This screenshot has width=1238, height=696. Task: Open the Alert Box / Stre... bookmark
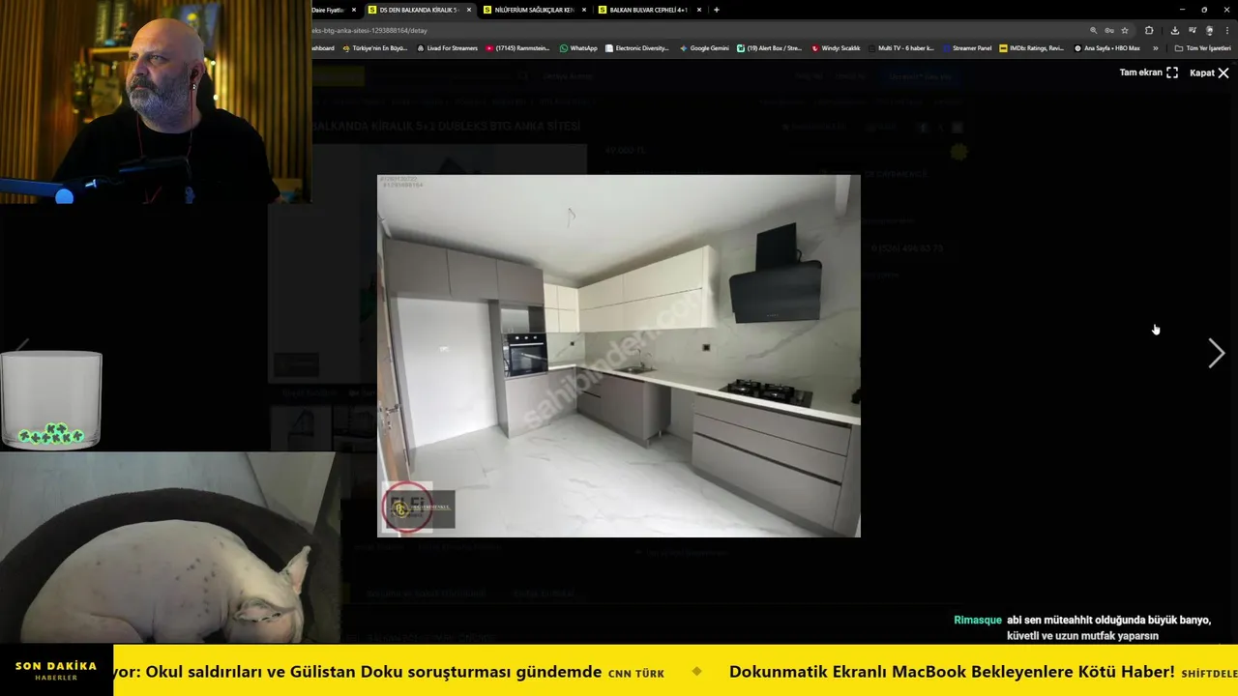click(x=769, y=48)
